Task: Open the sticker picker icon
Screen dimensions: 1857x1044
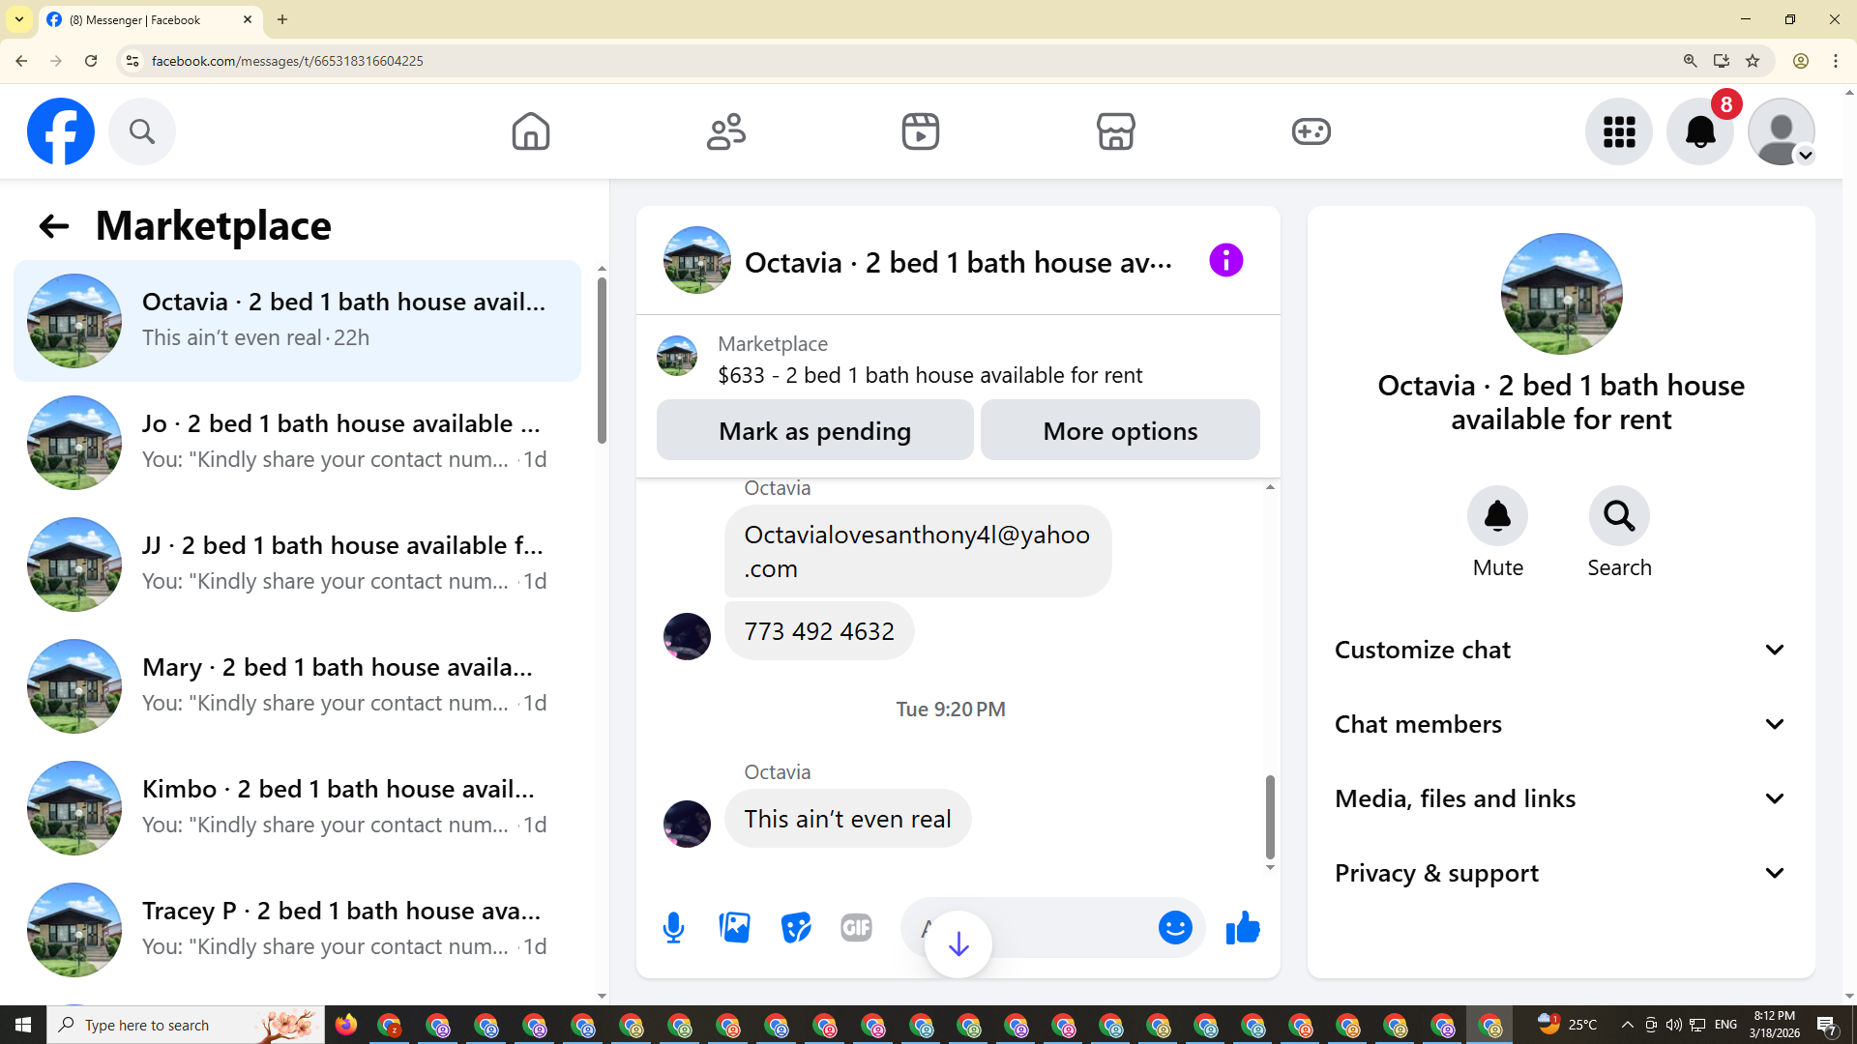Action: tap(796, 928)
